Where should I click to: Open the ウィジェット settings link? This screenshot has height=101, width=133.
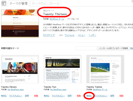click(x=70, y=35)
